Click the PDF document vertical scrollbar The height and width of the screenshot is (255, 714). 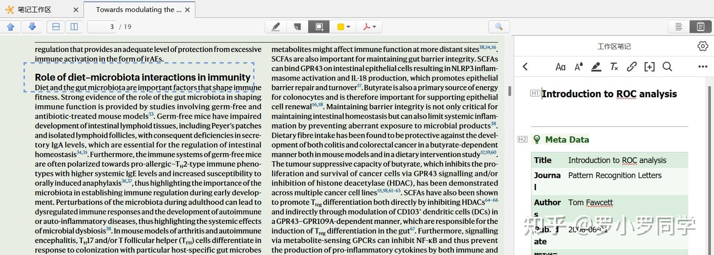click(x=509, y=91)
